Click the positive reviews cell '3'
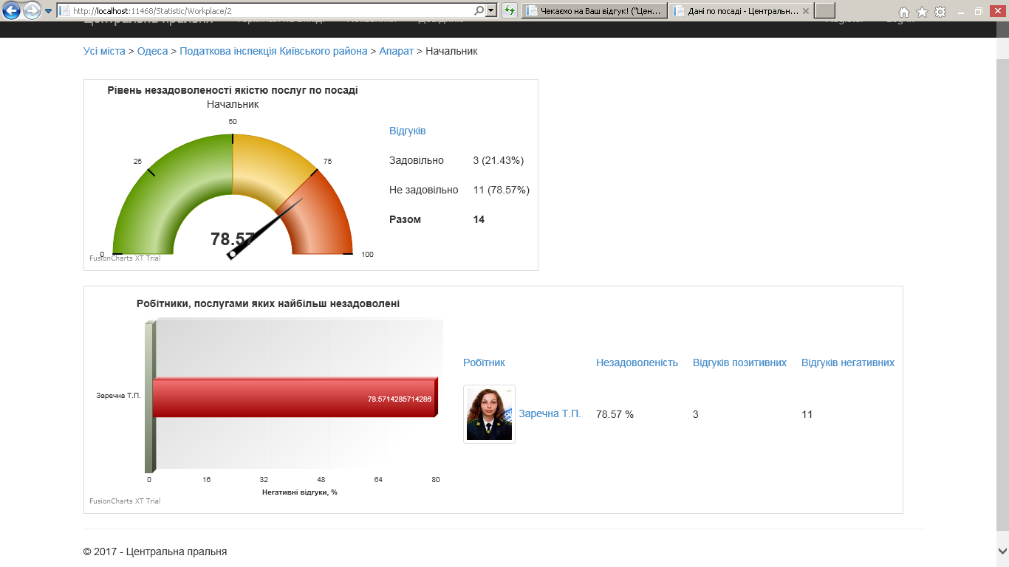The image size is (1009, 567). [x=696, y=414]
